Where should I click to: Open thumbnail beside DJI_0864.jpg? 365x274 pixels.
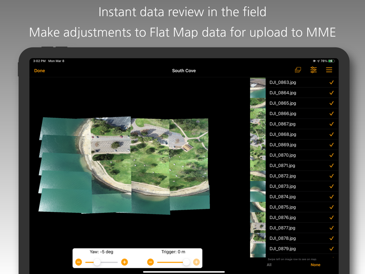(x=258, y=93)
